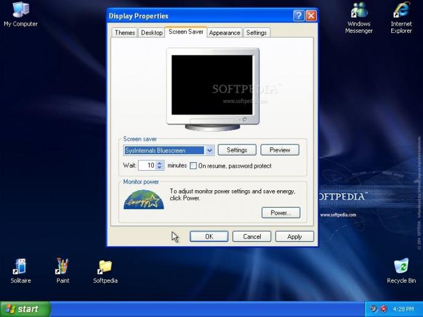Switch to the Themes tab
This screenshot has width=423, height=317.
tap(125, 32)
